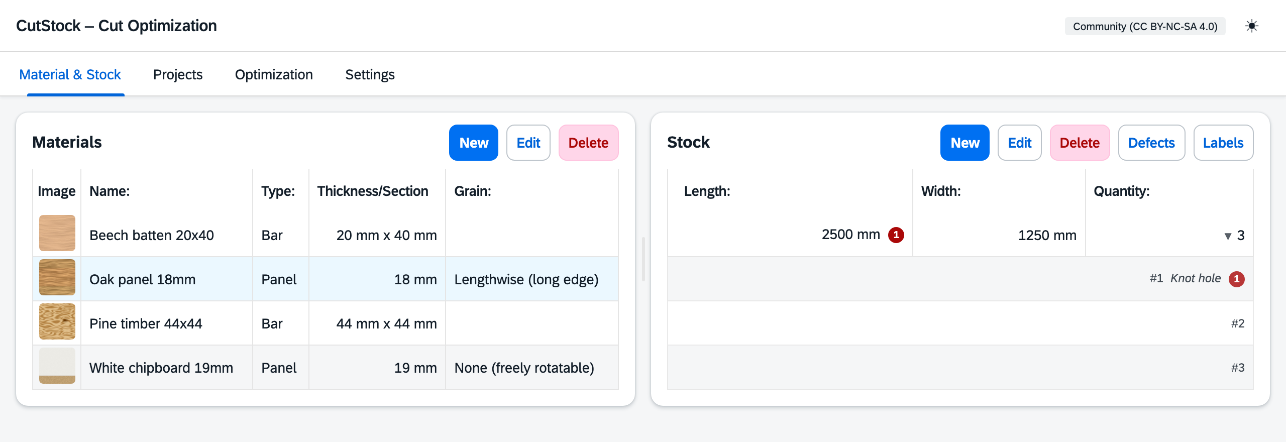Select stock sheet #1 Knot hole row

click(x=960, y=279)
